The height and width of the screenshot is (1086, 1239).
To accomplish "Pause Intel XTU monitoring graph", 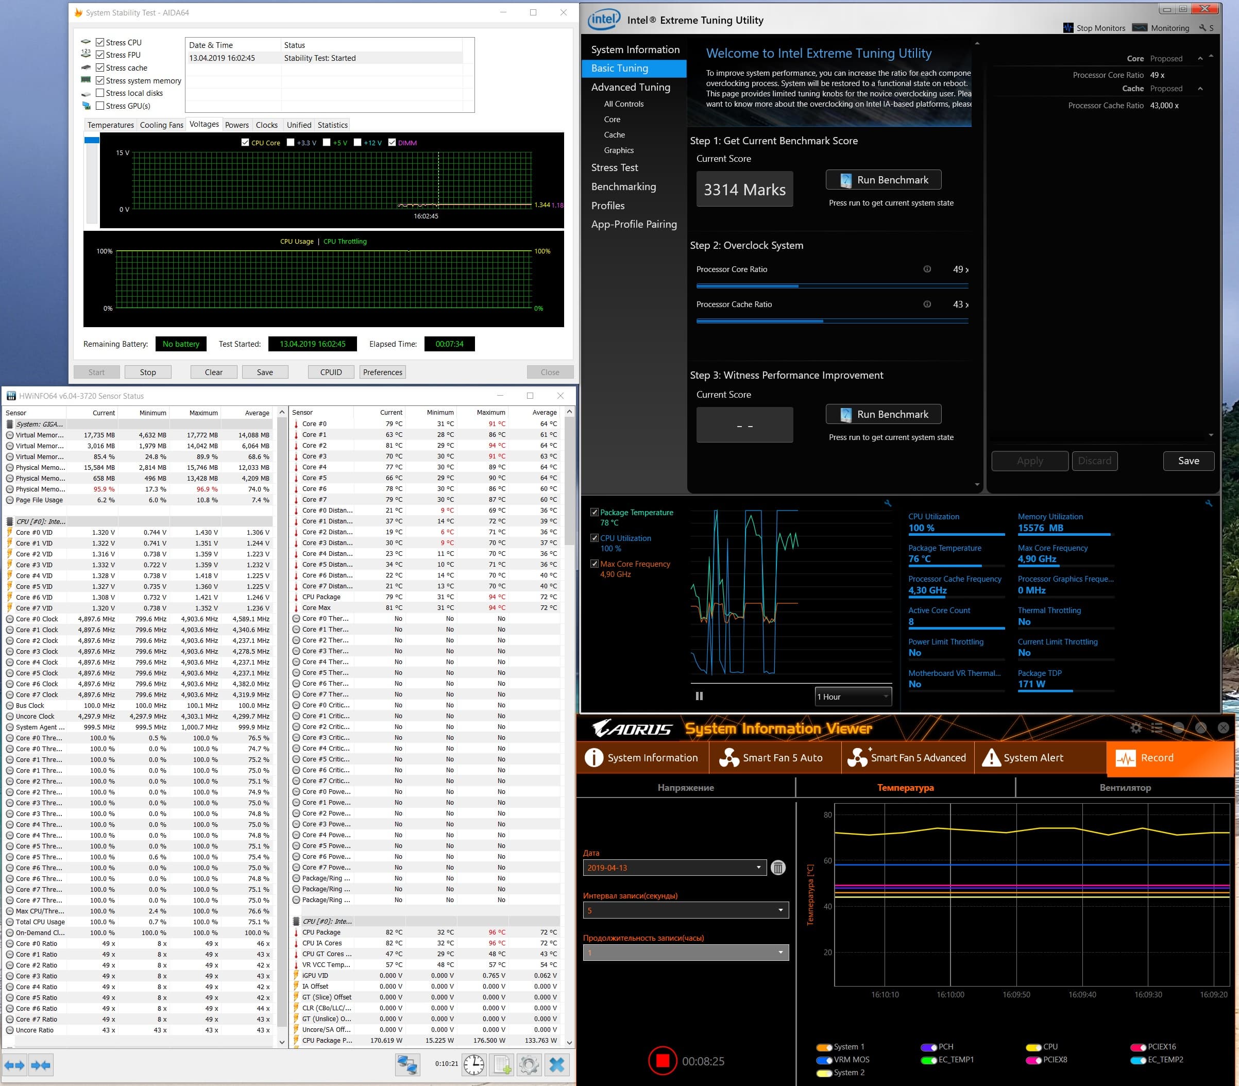I will pyautogui.click(x=699, y=695).
